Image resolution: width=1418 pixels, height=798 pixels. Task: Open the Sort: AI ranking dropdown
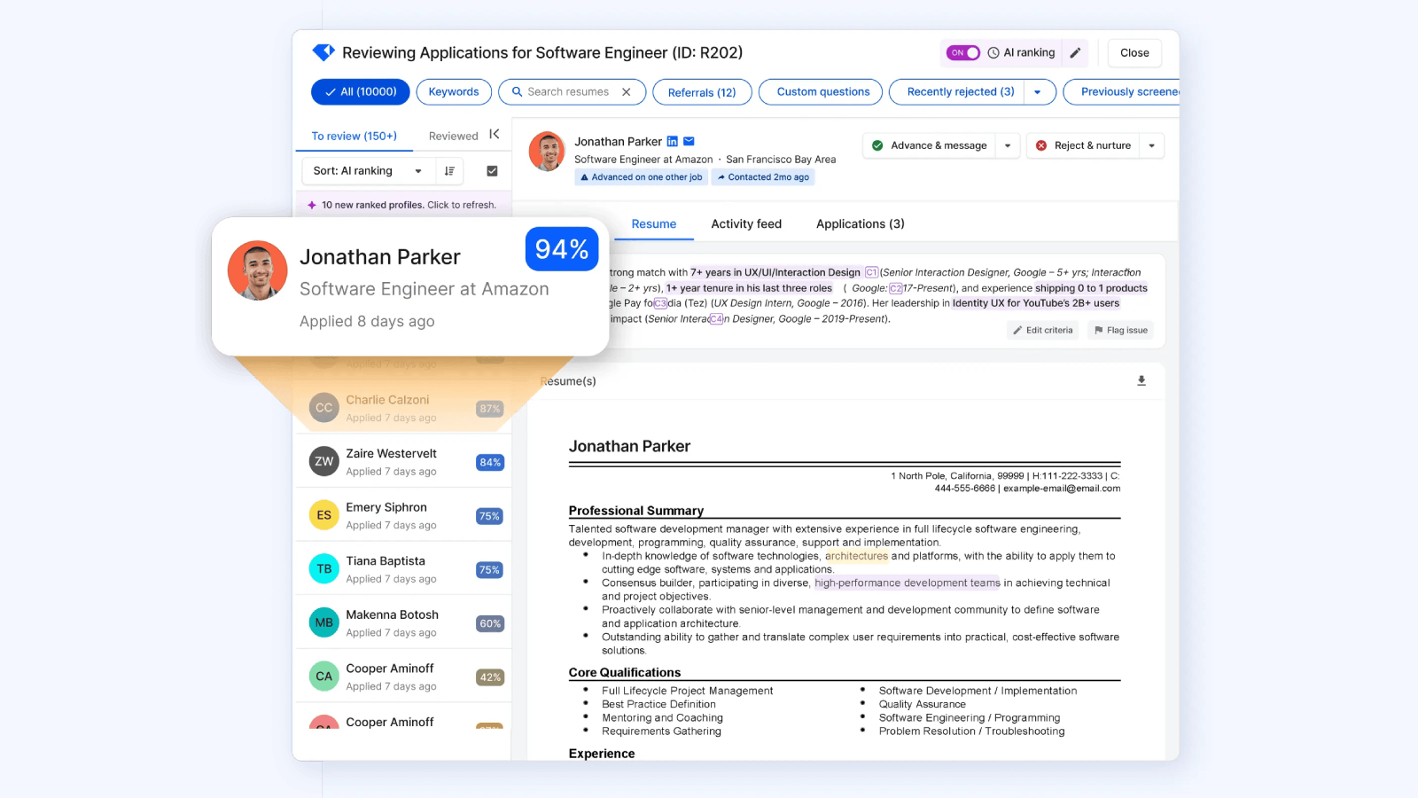(x=365, y=170)
